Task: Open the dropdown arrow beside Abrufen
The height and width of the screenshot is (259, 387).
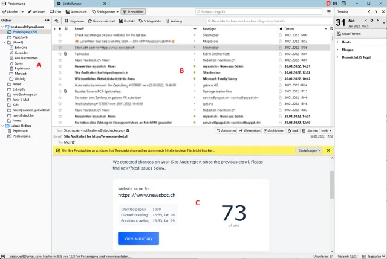Action: 22,12
